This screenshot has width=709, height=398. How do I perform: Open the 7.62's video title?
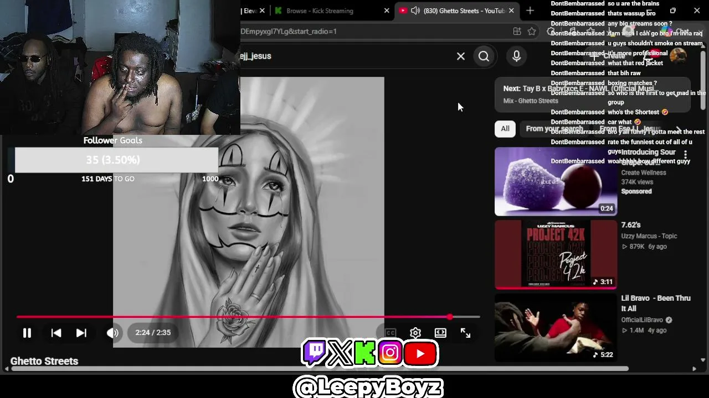pyautogui.click(x=631, y=225)
